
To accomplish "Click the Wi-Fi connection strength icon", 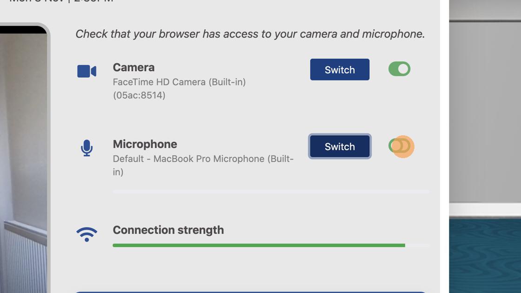I will pyautogui.click(x=87, y=234).
